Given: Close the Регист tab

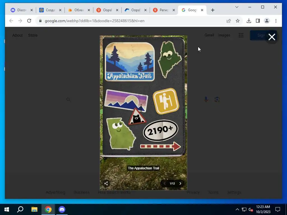Looking at the screenshot, I should tap(174, 10).
